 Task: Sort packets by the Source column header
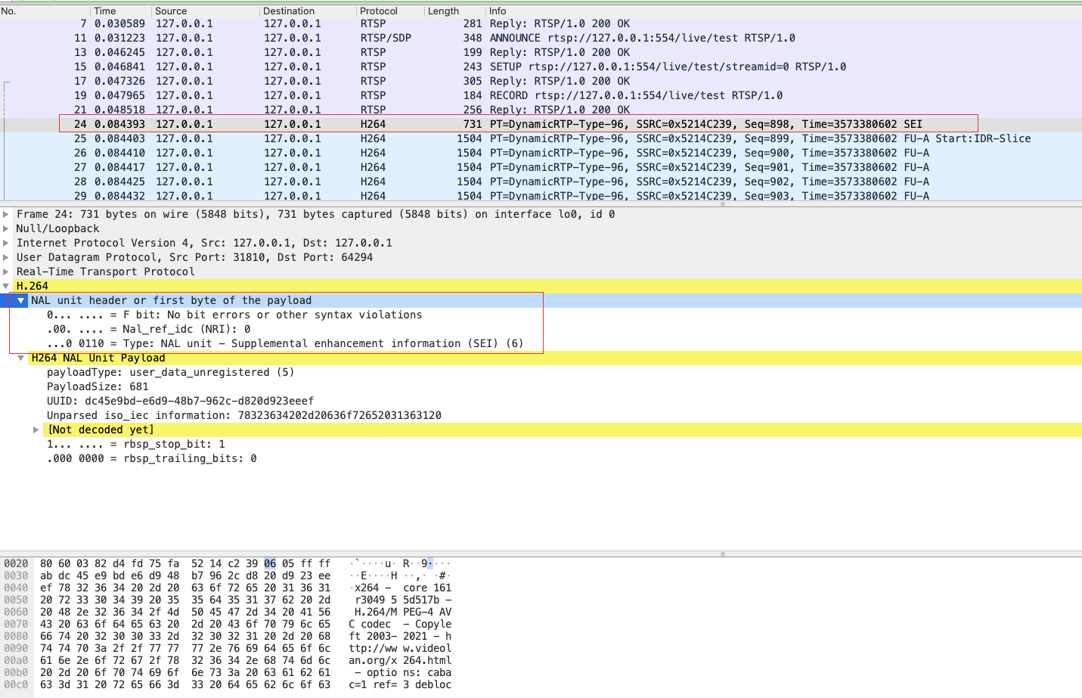pyautogui.click(x=206, y=11)
